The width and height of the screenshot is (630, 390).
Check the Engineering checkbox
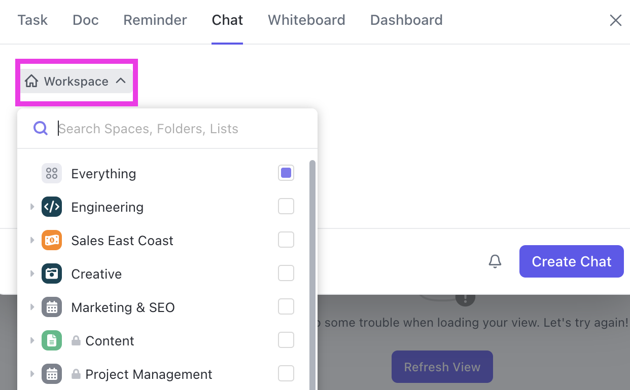(x=286, y=207)
